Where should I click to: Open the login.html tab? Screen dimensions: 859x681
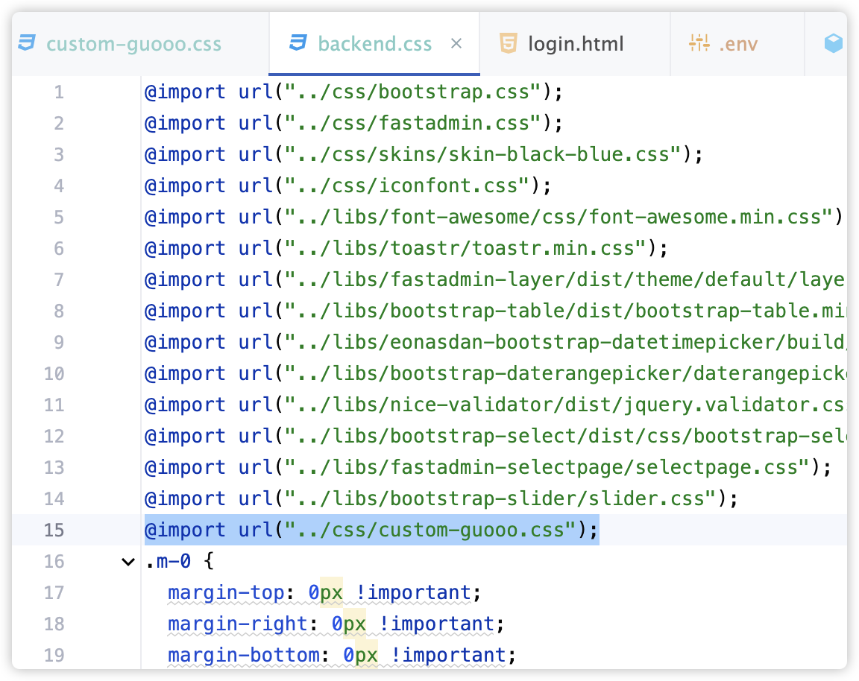pos(576,44)
